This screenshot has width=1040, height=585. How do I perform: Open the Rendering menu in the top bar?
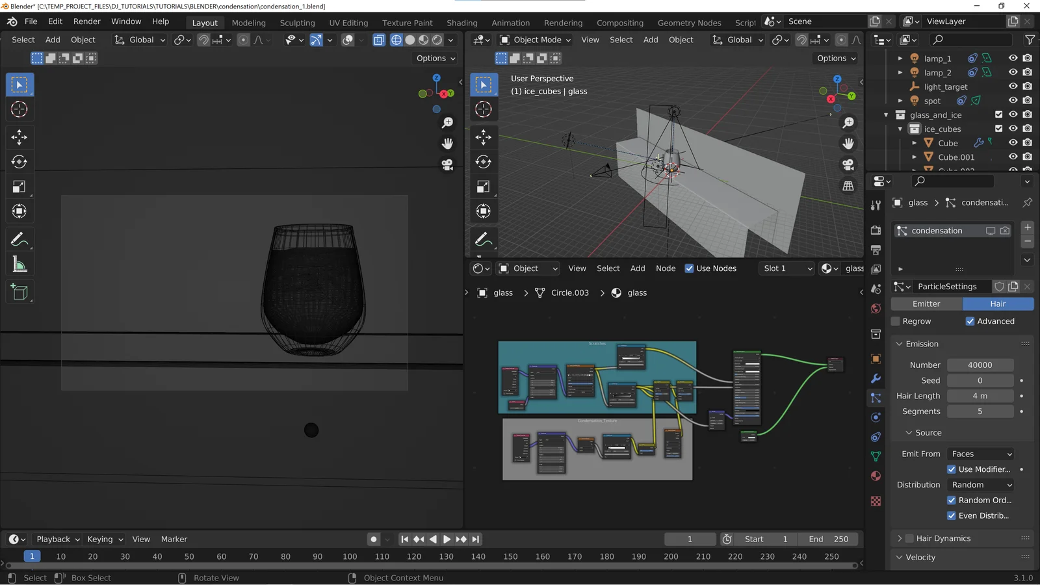coord(563,23)
